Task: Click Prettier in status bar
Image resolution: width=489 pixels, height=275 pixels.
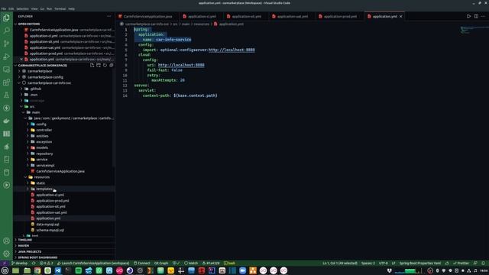Action: (461, 263)
